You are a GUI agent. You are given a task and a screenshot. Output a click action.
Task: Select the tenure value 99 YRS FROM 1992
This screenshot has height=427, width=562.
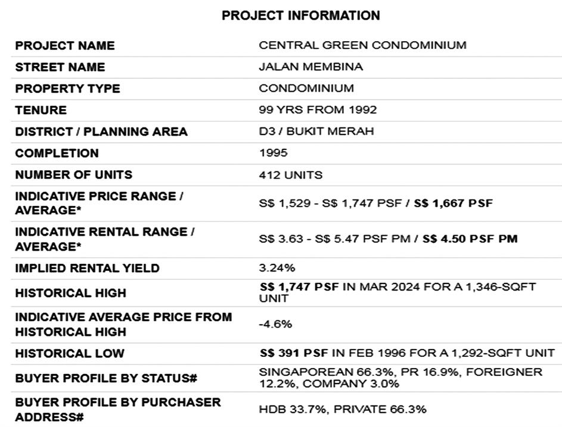click(x=318, y=110)
